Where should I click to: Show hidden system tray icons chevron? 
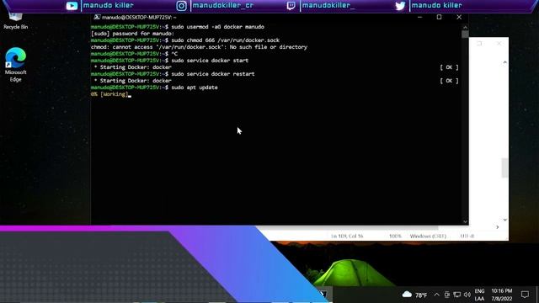[x=436, y=295]
